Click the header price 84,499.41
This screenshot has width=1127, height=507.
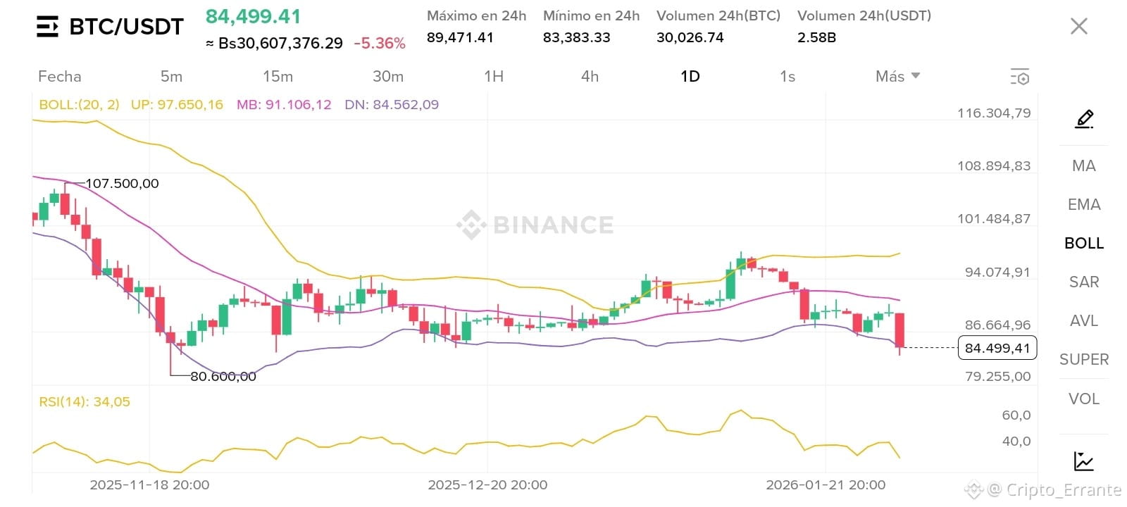(253, 16)
